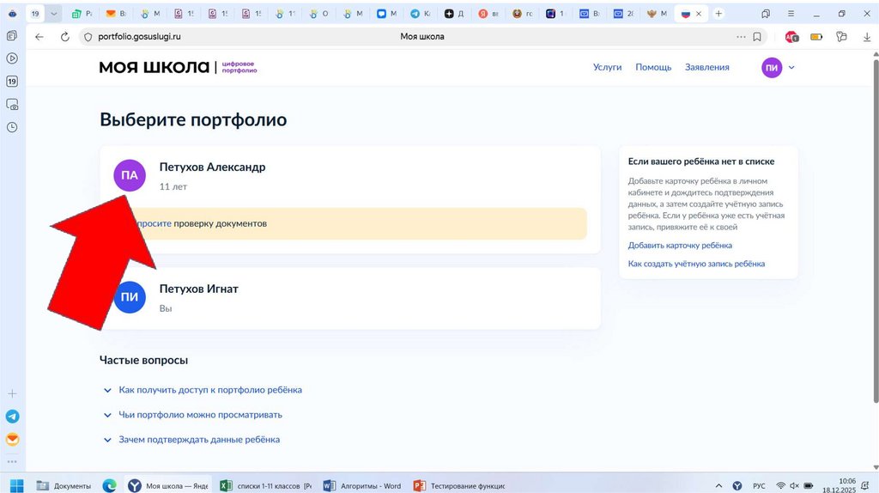The width and height of the screenshot is (879, 493).
Task: Open Услуги in the top navigation
Action: (x=607, y=67)
